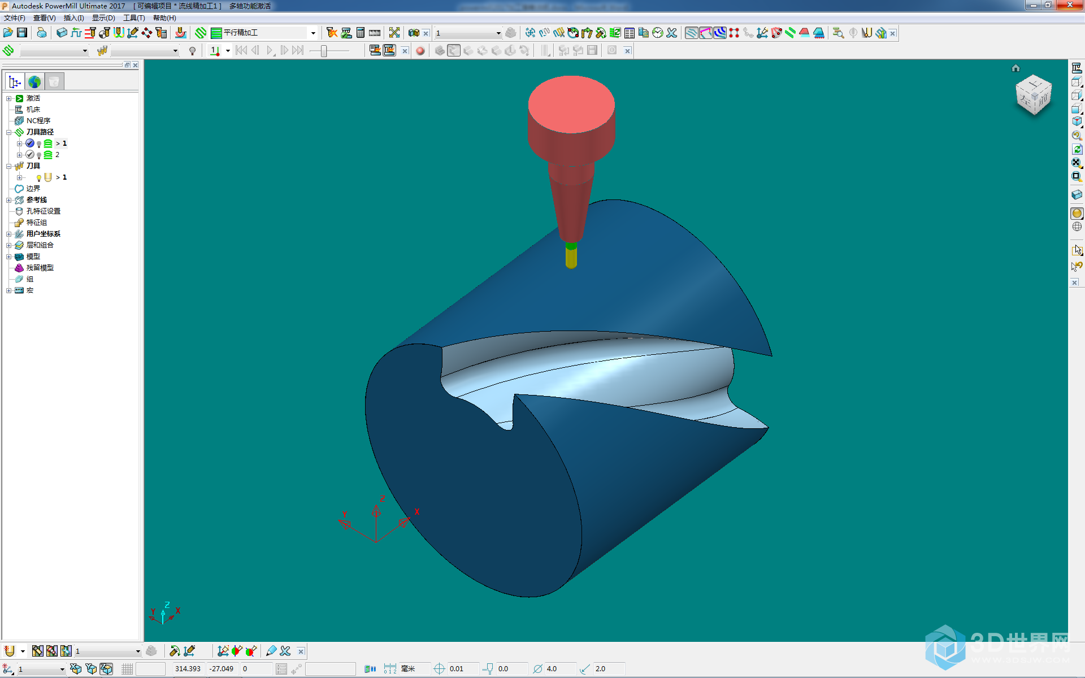Open simulation toolpath dropdown beside green stripes

click(x=85, y=51)
